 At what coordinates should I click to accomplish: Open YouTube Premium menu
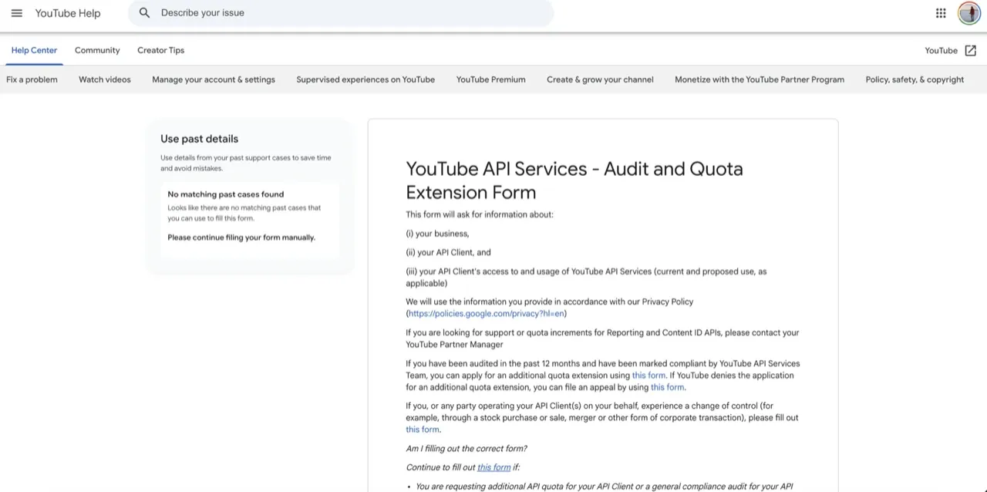point(490,79)
